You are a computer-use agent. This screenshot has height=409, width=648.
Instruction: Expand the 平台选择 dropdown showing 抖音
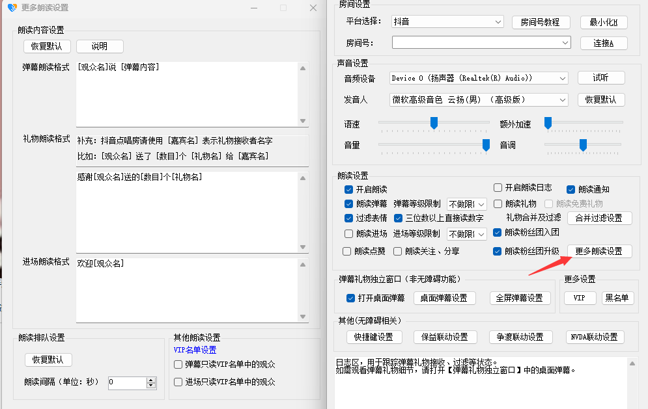[447, 21]
